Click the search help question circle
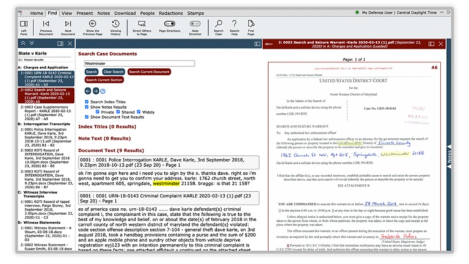This screenshot has width=469, height=264. [103, 91]
